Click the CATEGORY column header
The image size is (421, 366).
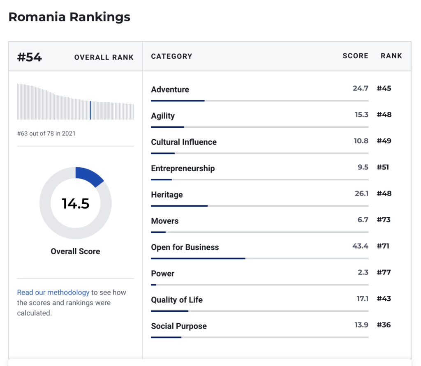point(171,56)
